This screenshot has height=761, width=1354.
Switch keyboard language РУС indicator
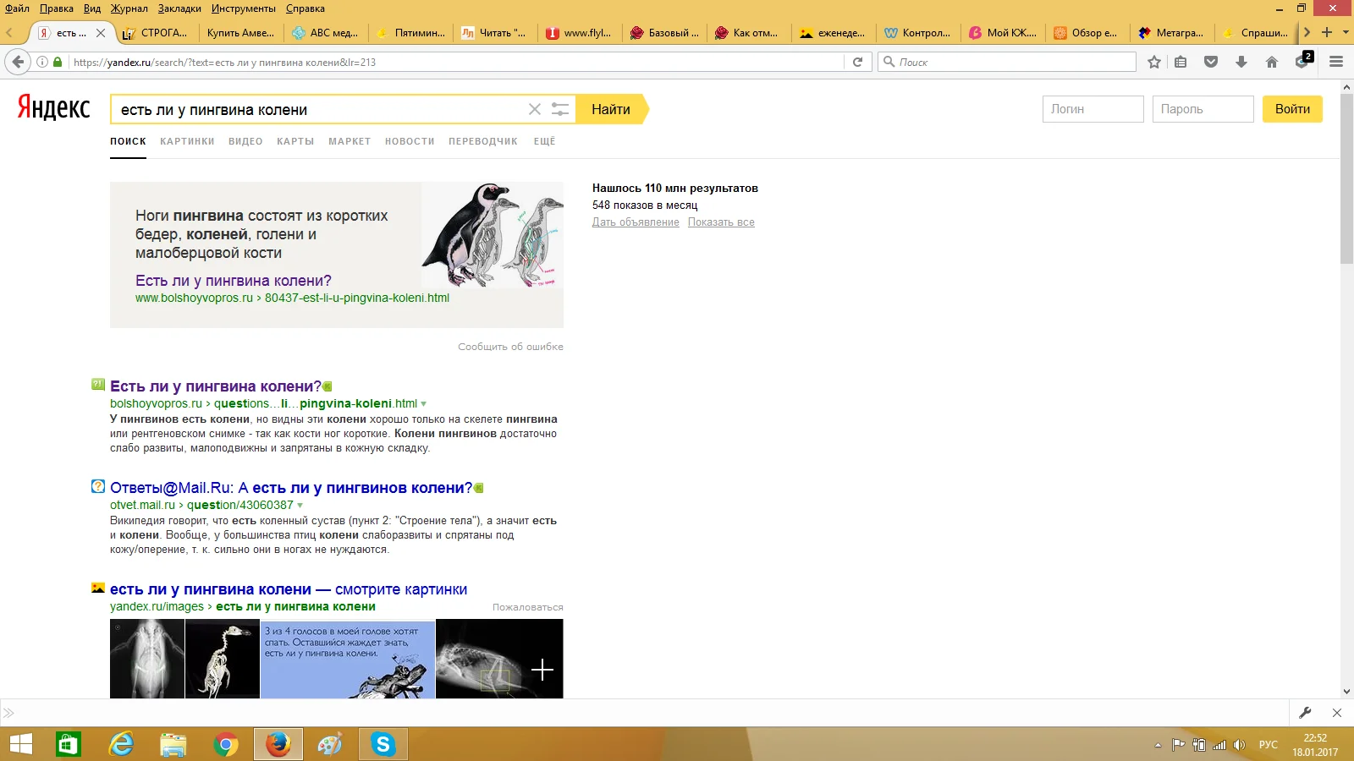tap(1269, 745)
